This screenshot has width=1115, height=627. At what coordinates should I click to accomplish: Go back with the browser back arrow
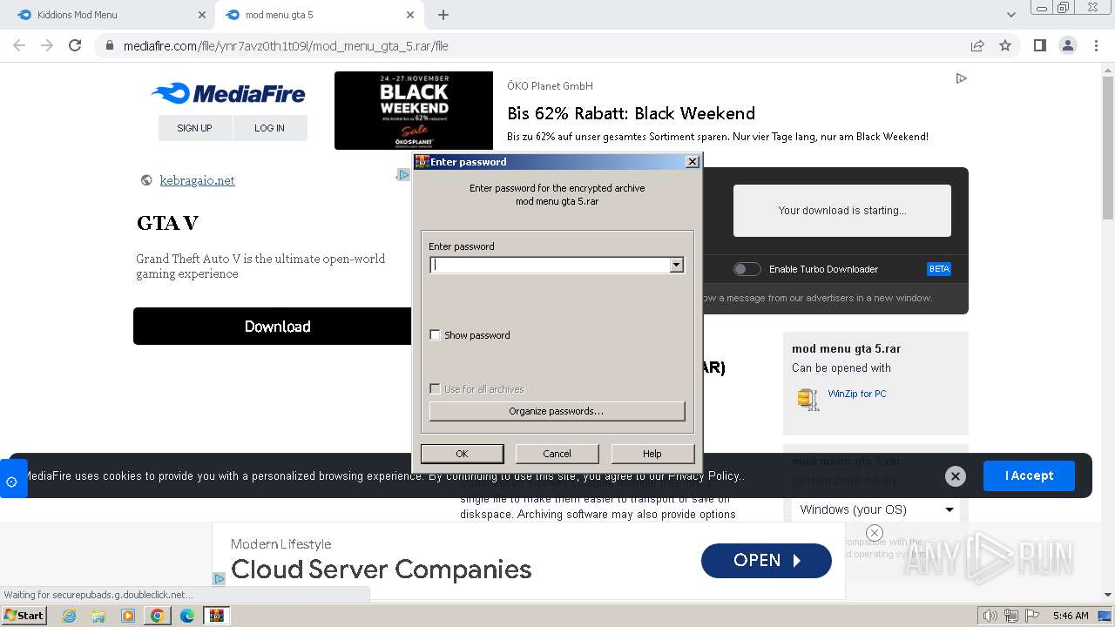click(19, 45)
